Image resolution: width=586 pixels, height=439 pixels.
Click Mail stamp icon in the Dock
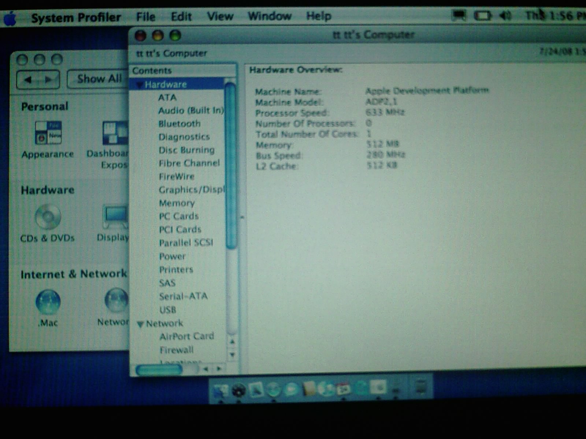tap(256, 390)
